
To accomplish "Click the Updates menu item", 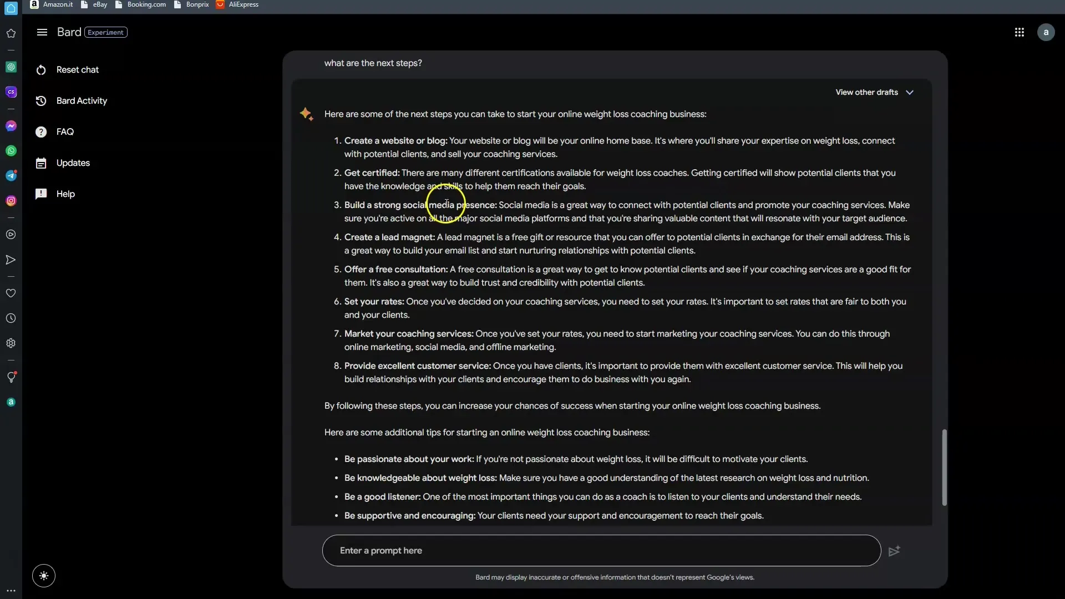I will coord(73,163).
